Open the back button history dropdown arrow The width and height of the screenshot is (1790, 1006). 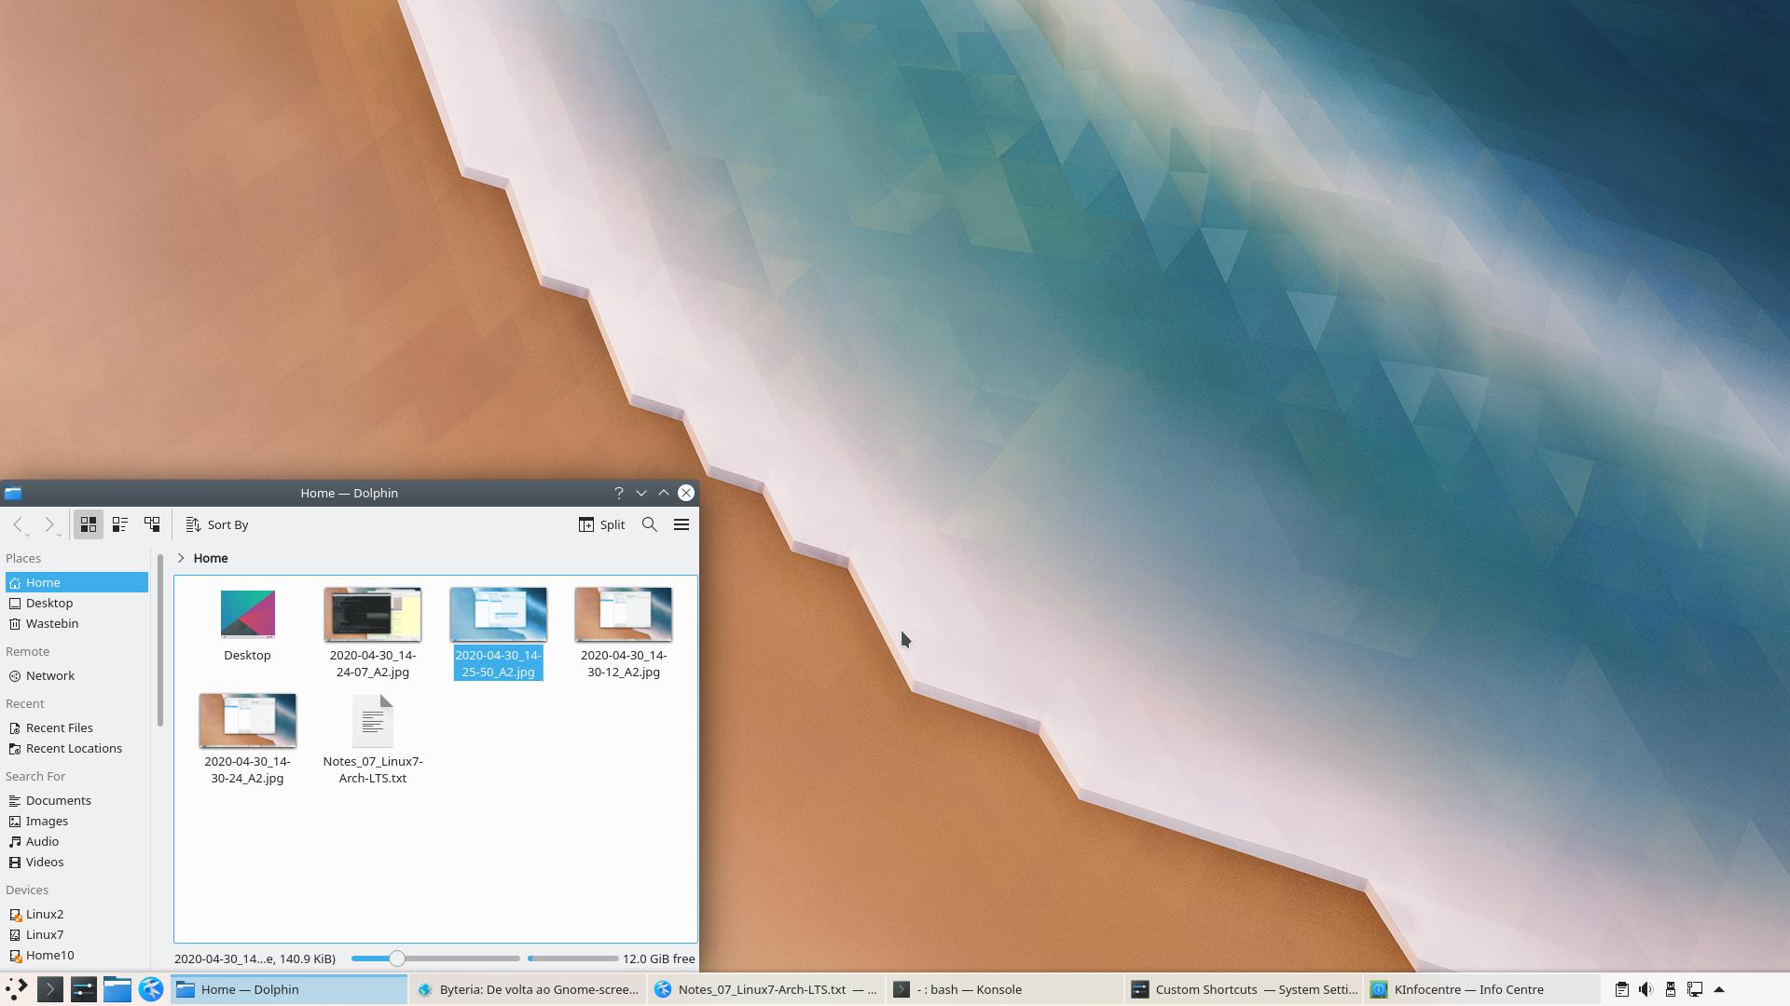pyautogui.click(x=27, y=534)
